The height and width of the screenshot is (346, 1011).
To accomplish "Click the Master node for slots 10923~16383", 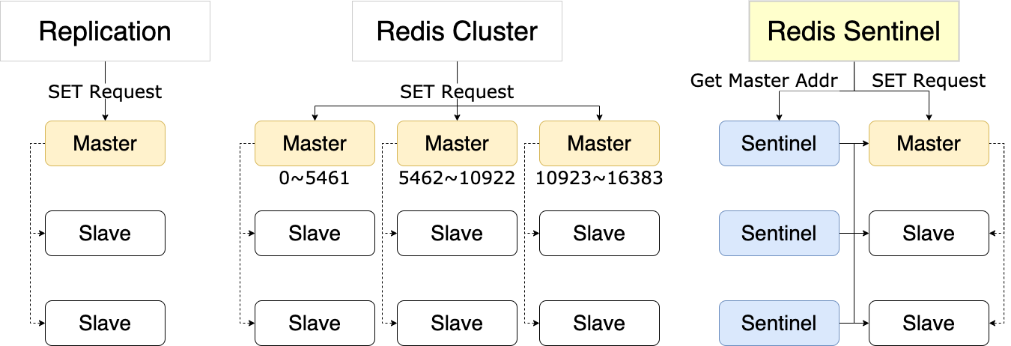I will coord(599,143).
